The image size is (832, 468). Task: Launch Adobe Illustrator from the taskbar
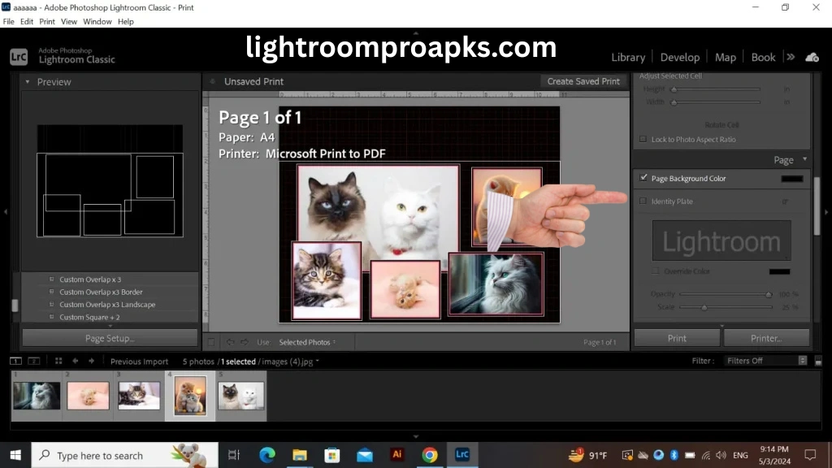tap(397, 455)
